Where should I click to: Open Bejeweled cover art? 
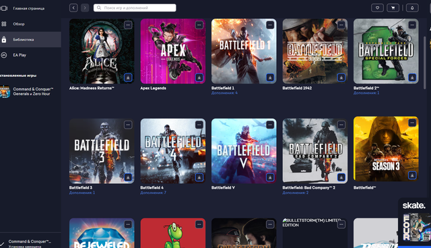102,233
